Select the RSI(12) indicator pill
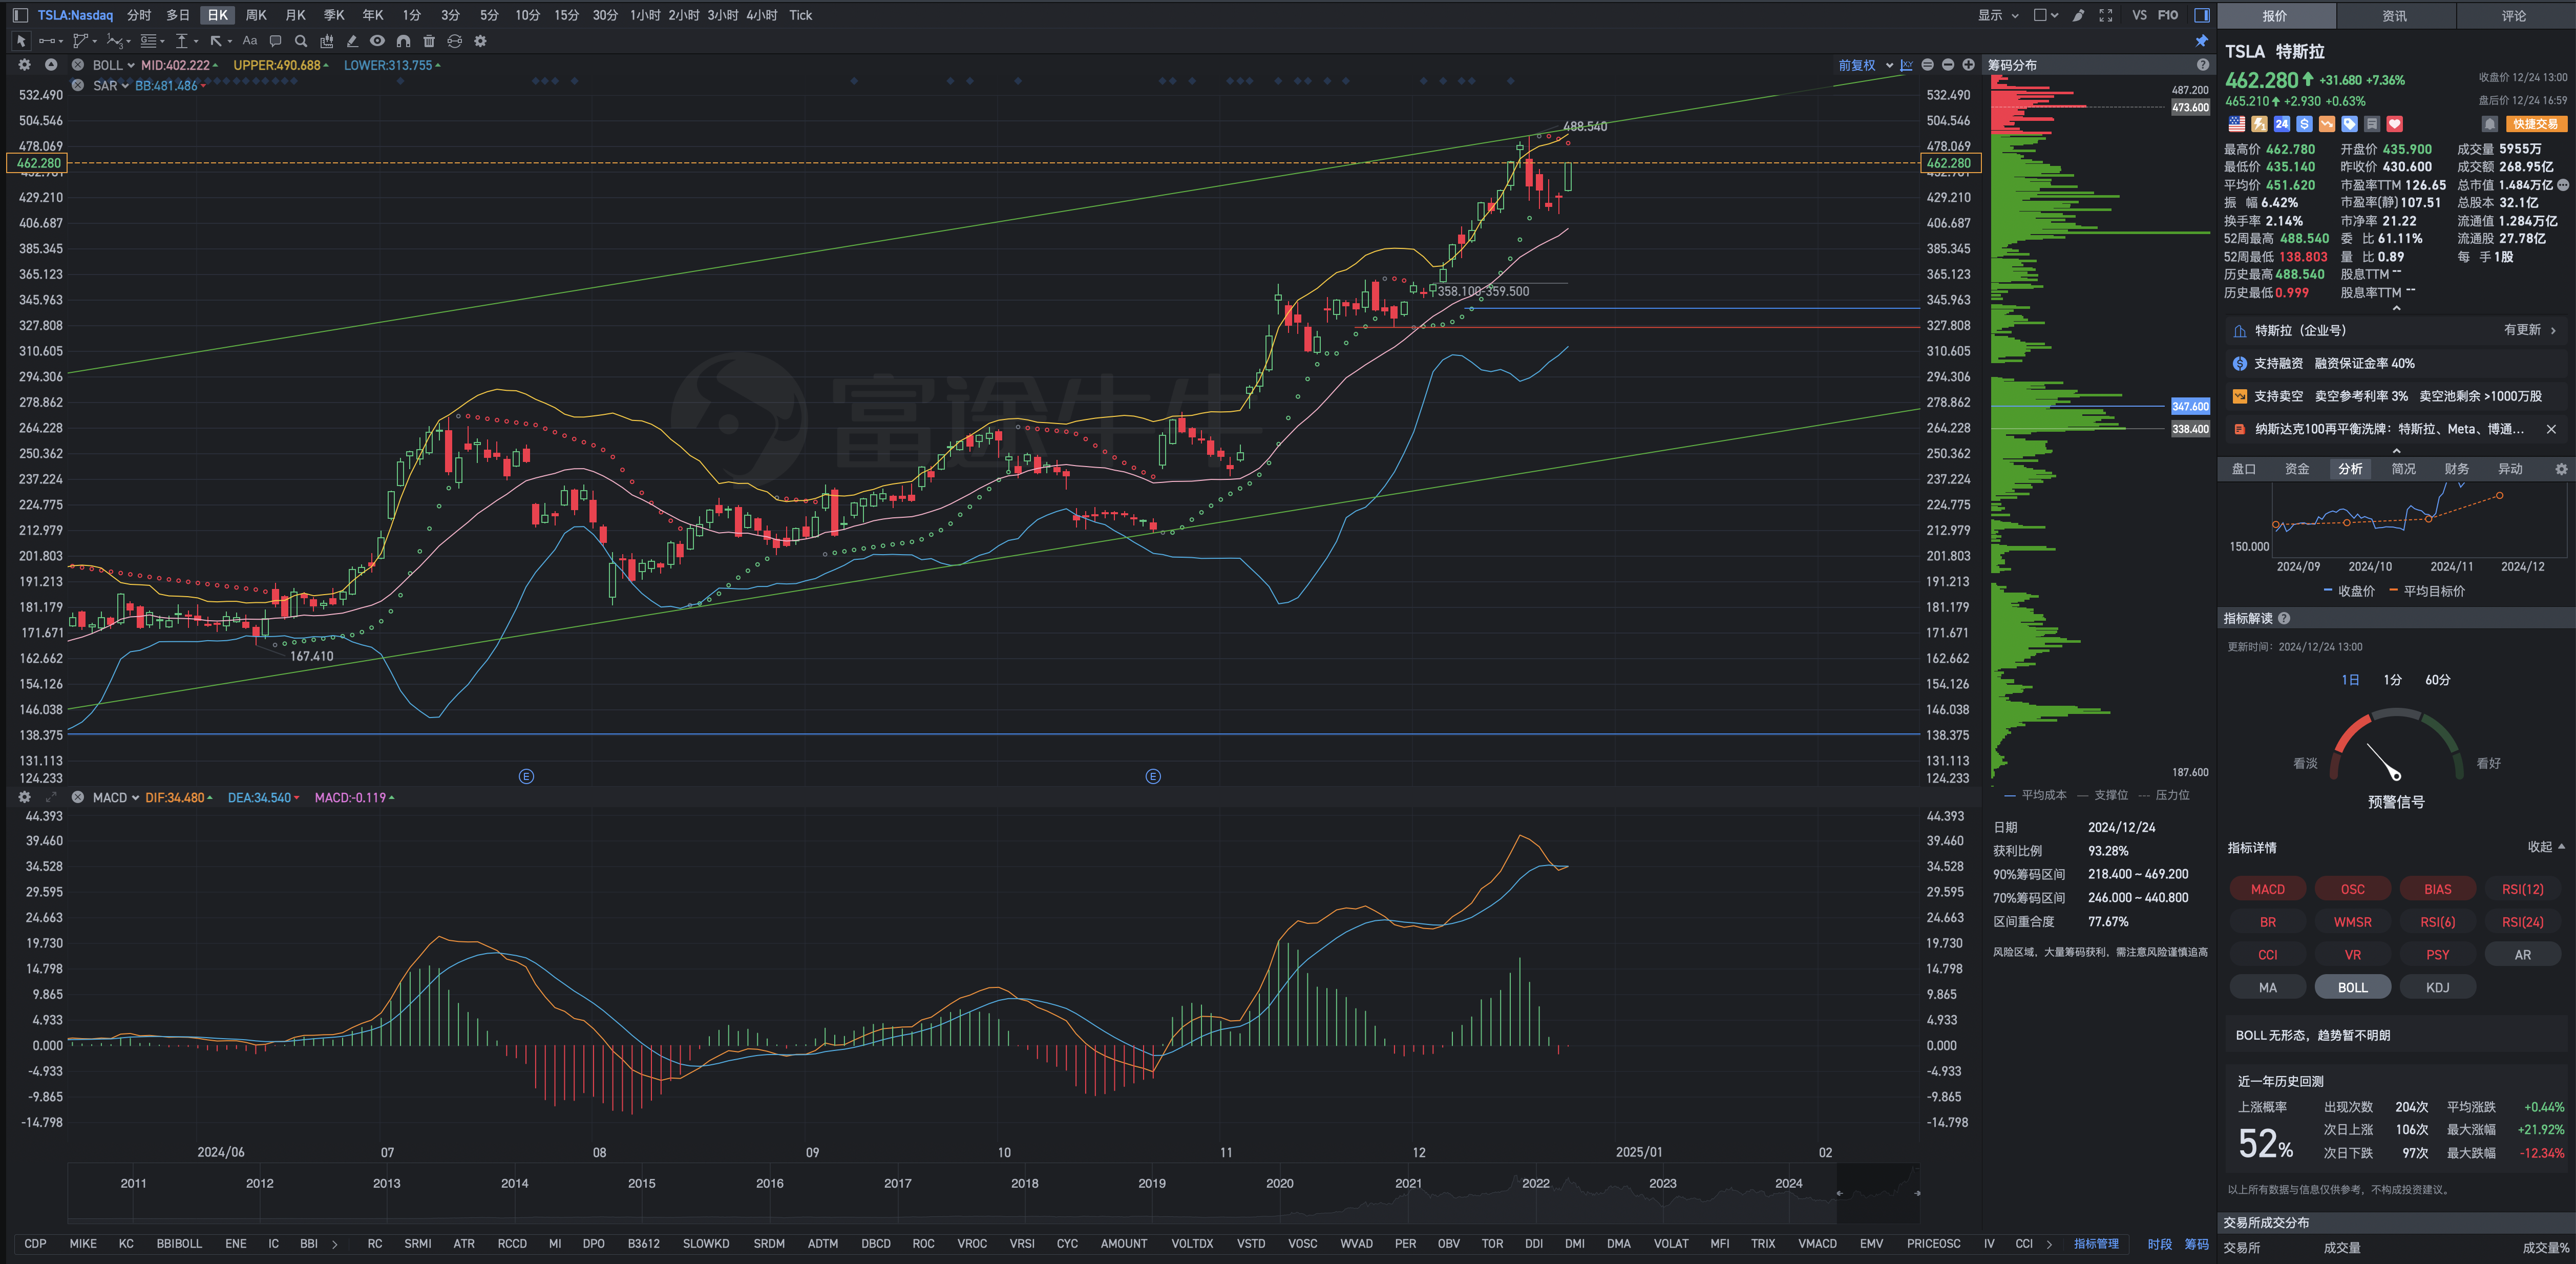The height and width of the screenshot is (1264, 2576). [2522, 889]
